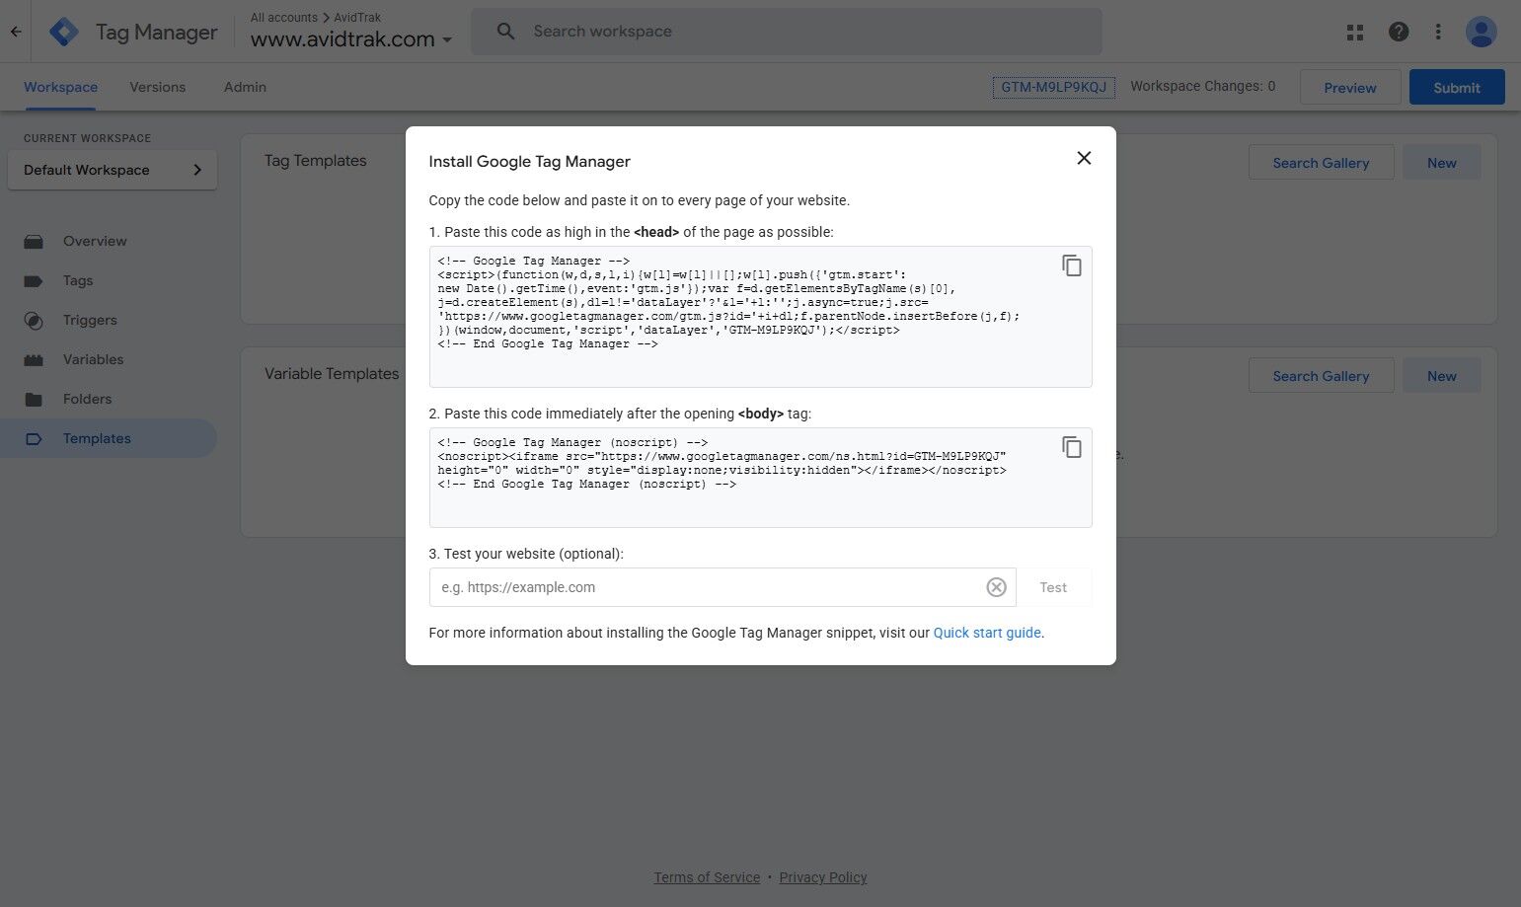Click the All accounts breadcrumb
Screen dimensions: 1521x907
click(284, 17)
